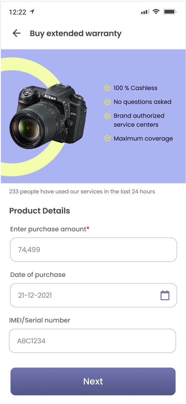Tap the Buy extended warranty title
The height and width of the screenshot is (404, 186).
(x=76, y=33)
